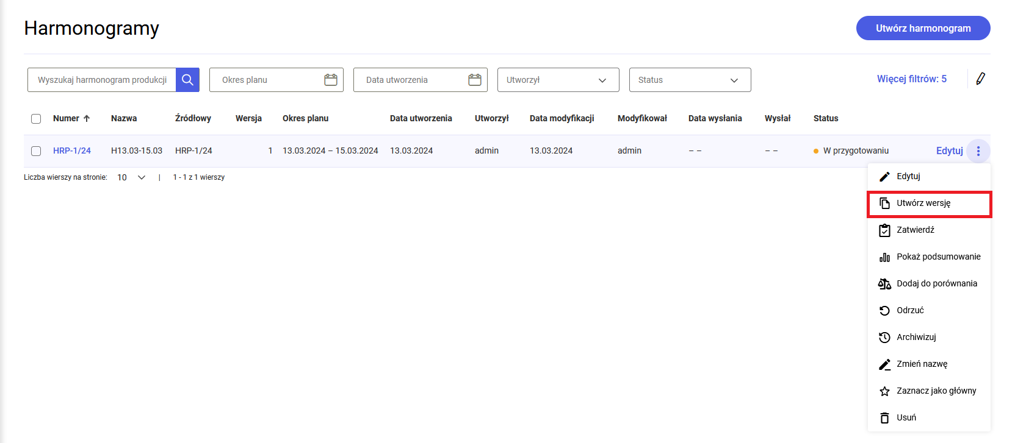Image resolution: width=1015 pixels, height=443 pixels.
Task: Select Dodaj do porównania menu item
Action: click(929, 284)
